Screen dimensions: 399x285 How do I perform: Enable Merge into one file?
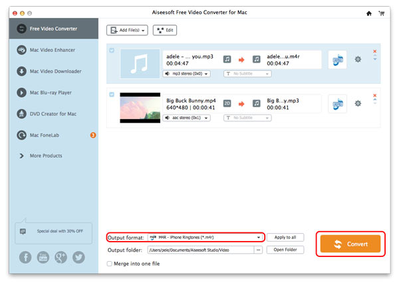tap(110, 264)
